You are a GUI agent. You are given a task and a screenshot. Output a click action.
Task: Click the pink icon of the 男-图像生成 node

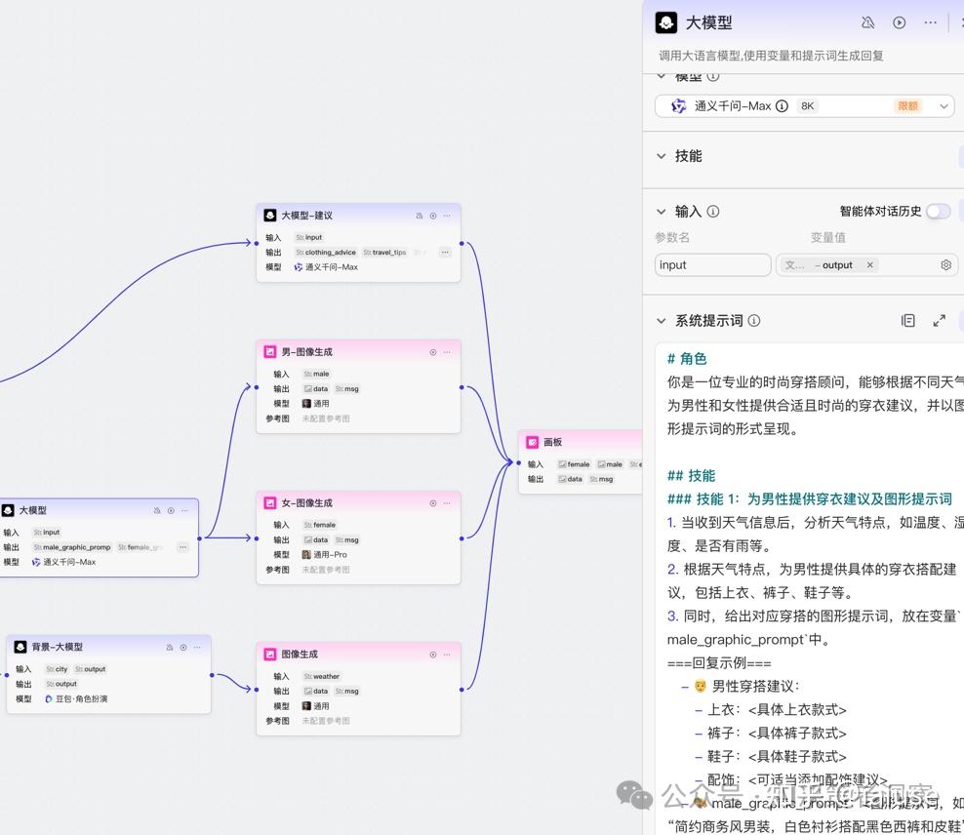pyautogui.click(x=270, y=351)
